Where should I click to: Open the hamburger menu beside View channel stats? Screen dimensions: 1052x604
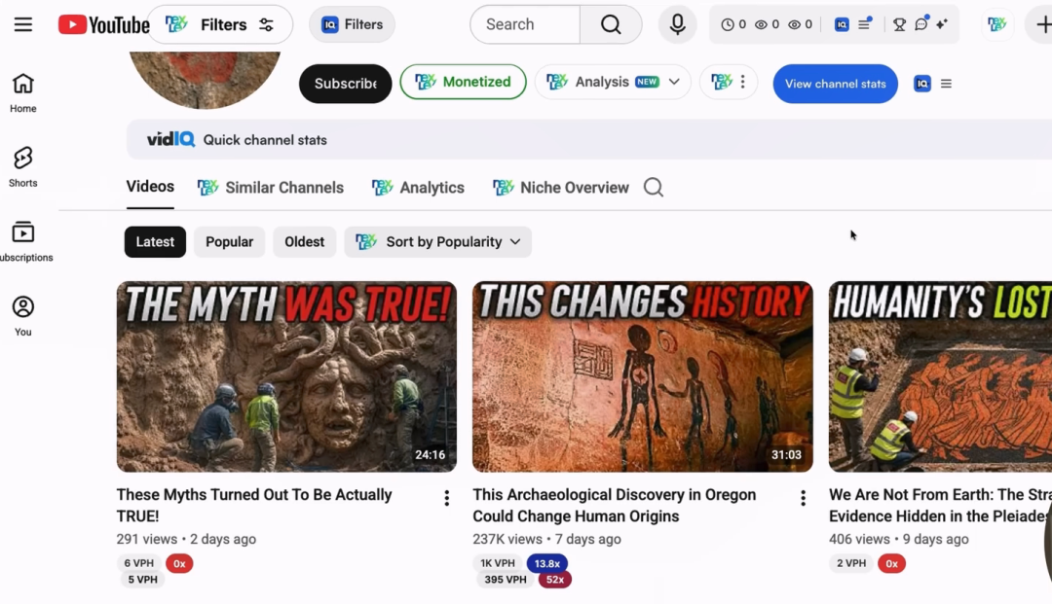click(946, 84)
